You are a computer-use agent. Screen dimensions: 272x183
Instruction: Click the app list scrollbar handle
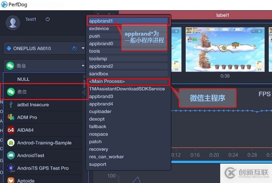click(84, 84)
